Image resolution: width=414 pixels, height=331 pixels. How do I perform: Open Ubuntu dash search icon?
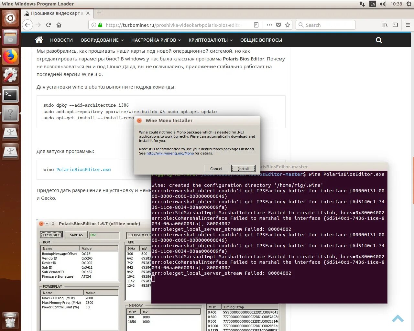click(10, 18)
